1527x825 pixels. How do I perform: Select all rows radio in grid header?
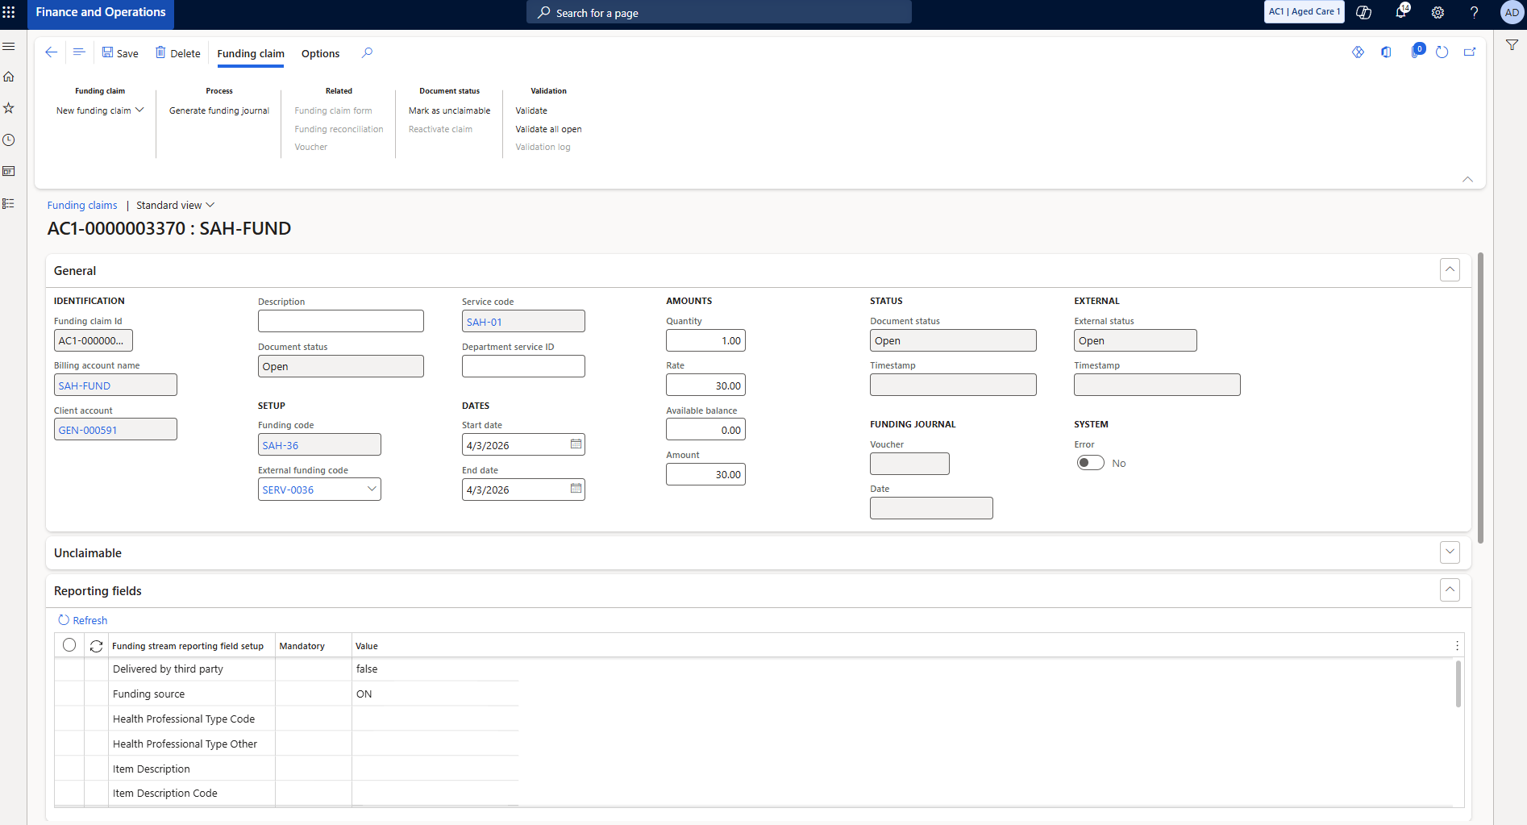pos(69,645)
